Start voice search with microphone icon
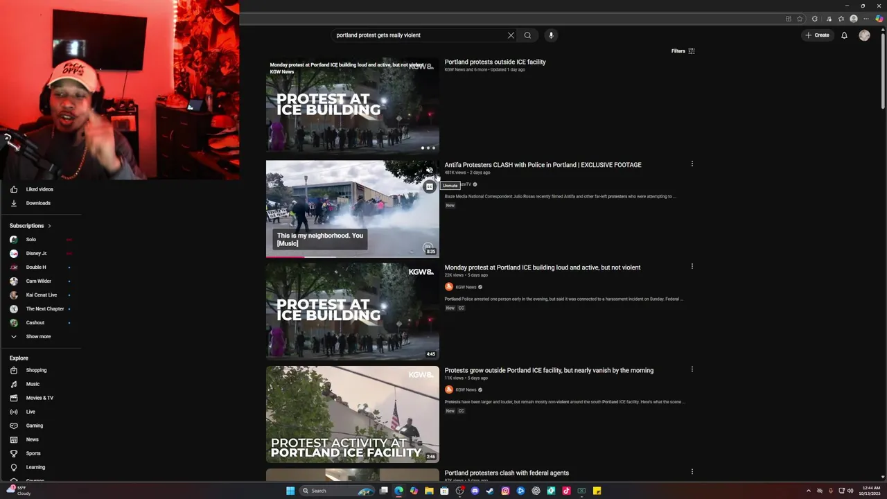The height and width of the screenshot is (499, 887). (x=551, y=35)
